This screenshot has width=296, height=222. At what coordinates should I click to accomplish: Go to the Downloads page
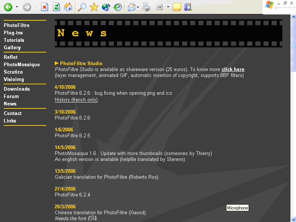tap(17, 89)
